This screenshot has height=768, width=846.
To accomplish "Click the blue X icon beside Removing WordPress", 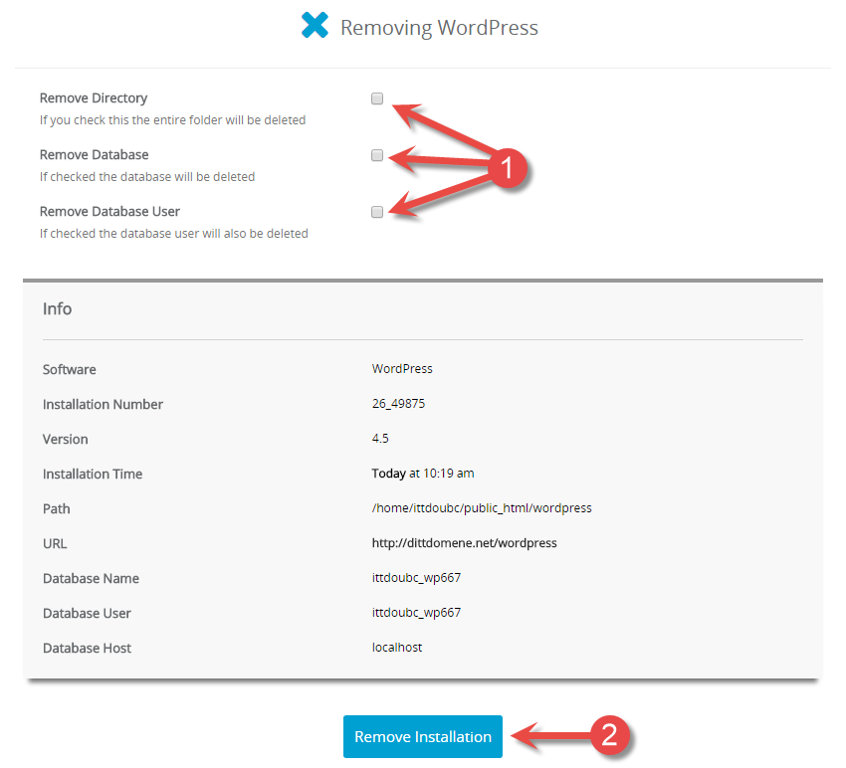I will click(x=315, y=25).
